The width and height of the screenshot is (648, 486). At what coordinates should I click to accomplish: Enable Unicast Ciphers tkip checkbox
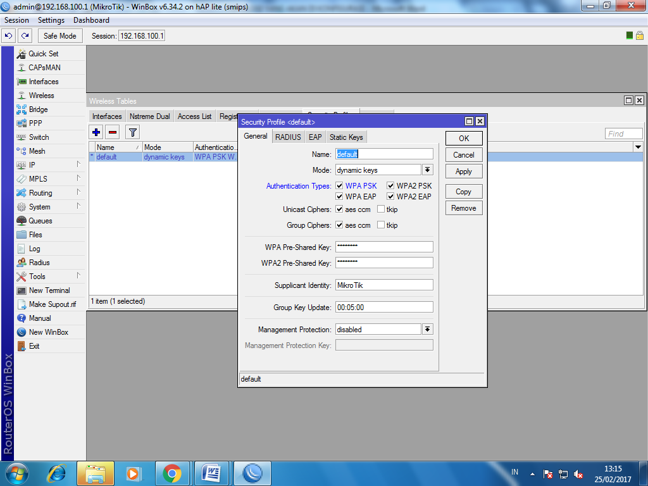click(x=380, y=209)
